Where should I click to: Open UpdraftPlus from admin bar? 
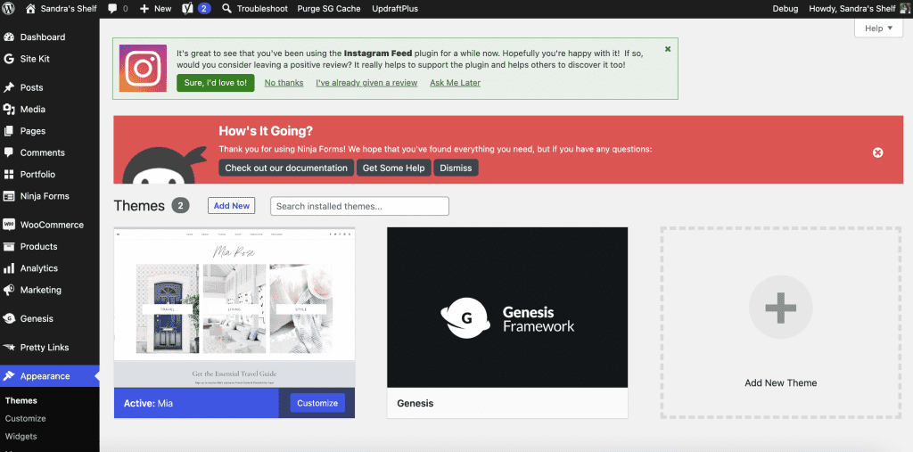[395, 9]
